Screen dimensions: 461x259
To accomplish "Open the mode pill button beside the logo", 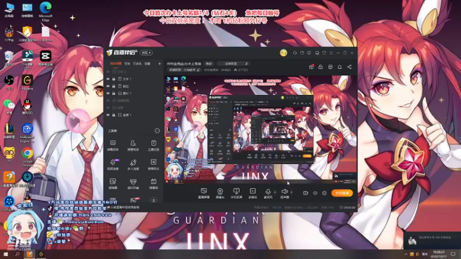I will (146, 53).
